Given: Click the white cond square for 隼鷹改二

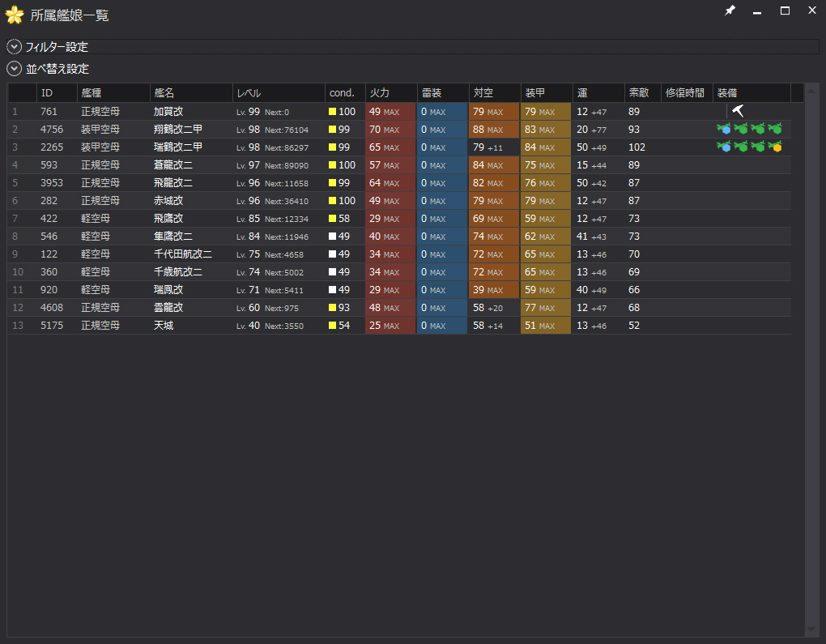Looking at the screenshot, I should (332, 236).
